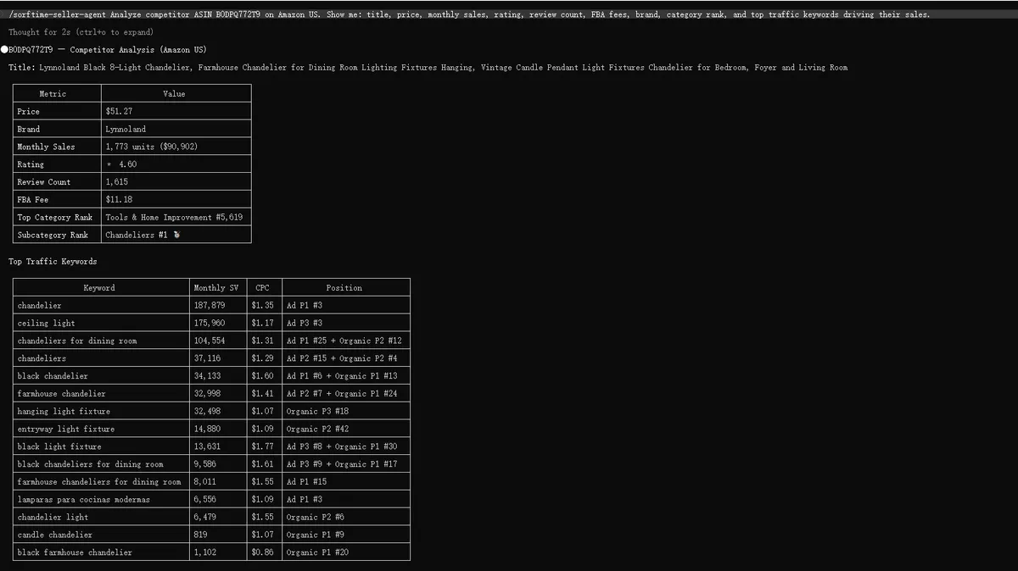Click the Monthly Sales value 1,773 units
This screenshot has width=1018, height=571.
pos(130,147)
